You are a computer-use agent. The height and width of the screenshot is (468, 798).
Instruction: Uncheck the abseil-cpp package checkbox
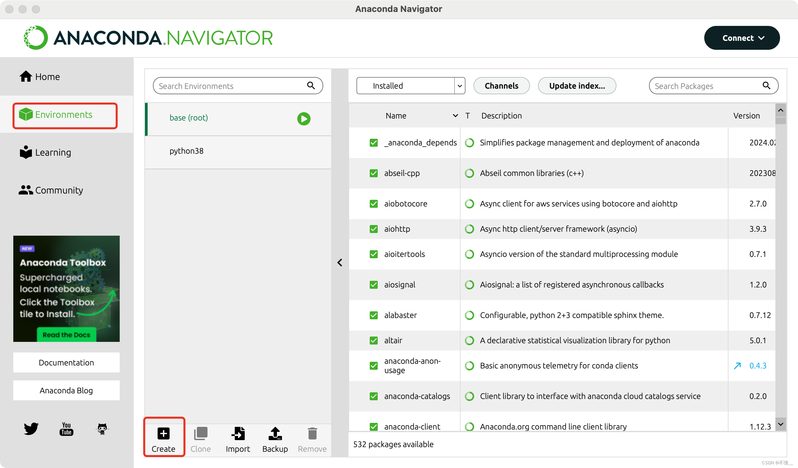pyautogui.click(x=374, y=173)
